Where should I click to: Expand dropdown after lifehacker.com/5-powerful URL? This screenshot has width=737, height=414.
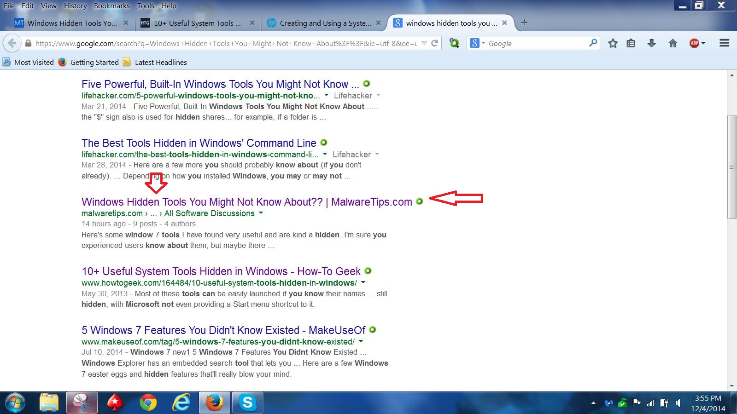tap(326, 95)
